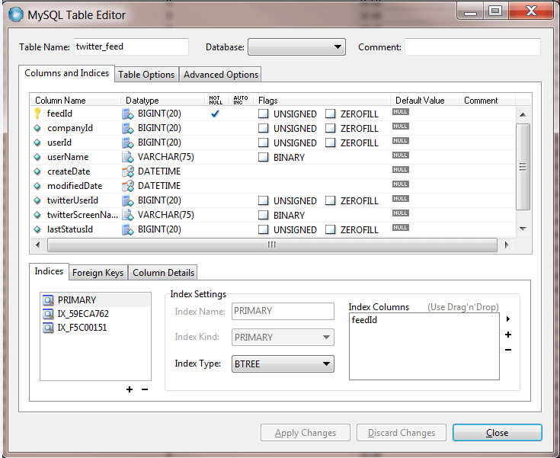Add a new index with the plus under the indices list
560x458 pixels.
[x=130, y=389]
